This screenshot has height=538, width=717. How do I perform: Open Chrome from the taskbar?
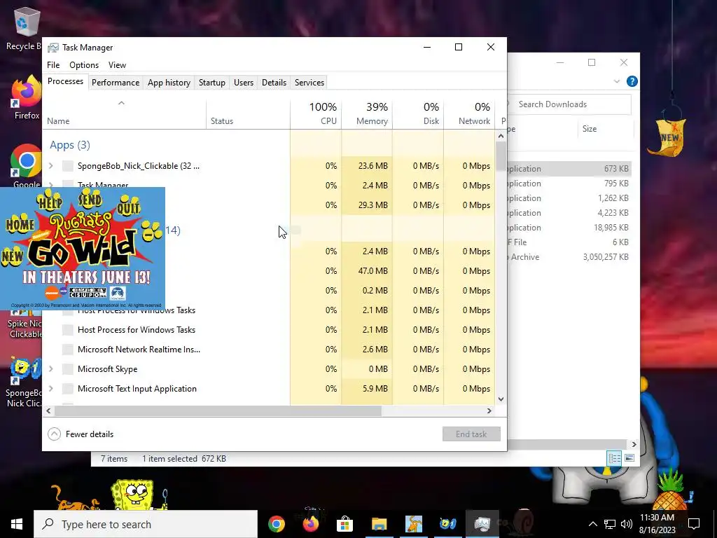[276, 524]
